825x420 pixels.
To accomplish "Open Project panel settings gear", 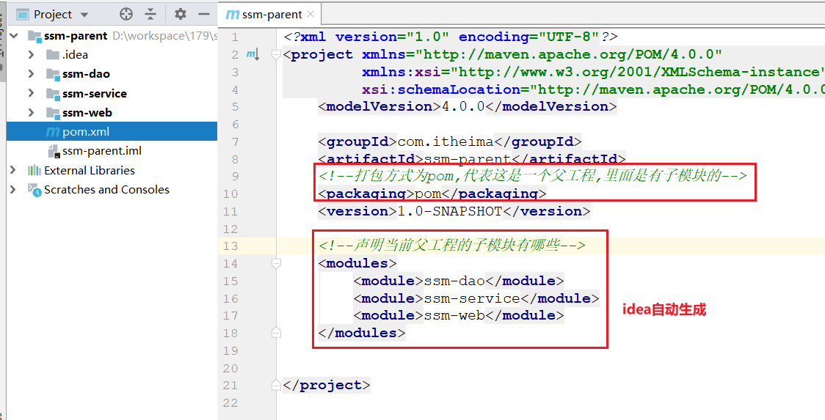I will click(181, 14).
